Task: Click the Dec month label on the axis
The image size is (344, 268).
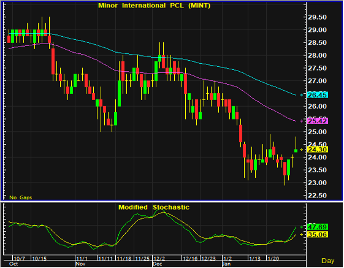Action: (158, 264)
